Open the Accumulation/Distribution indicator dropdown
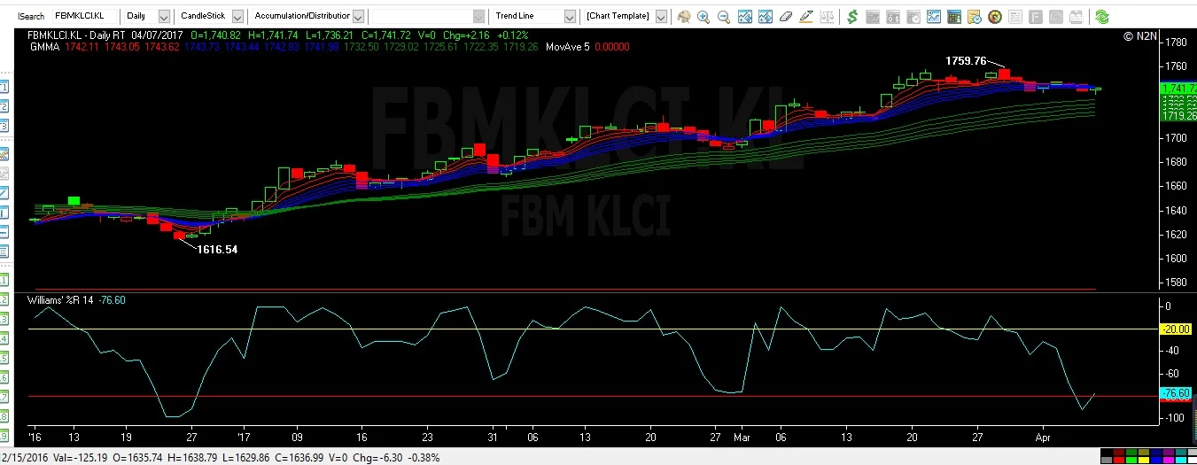 pyautogui.click(x=358, y=16)
